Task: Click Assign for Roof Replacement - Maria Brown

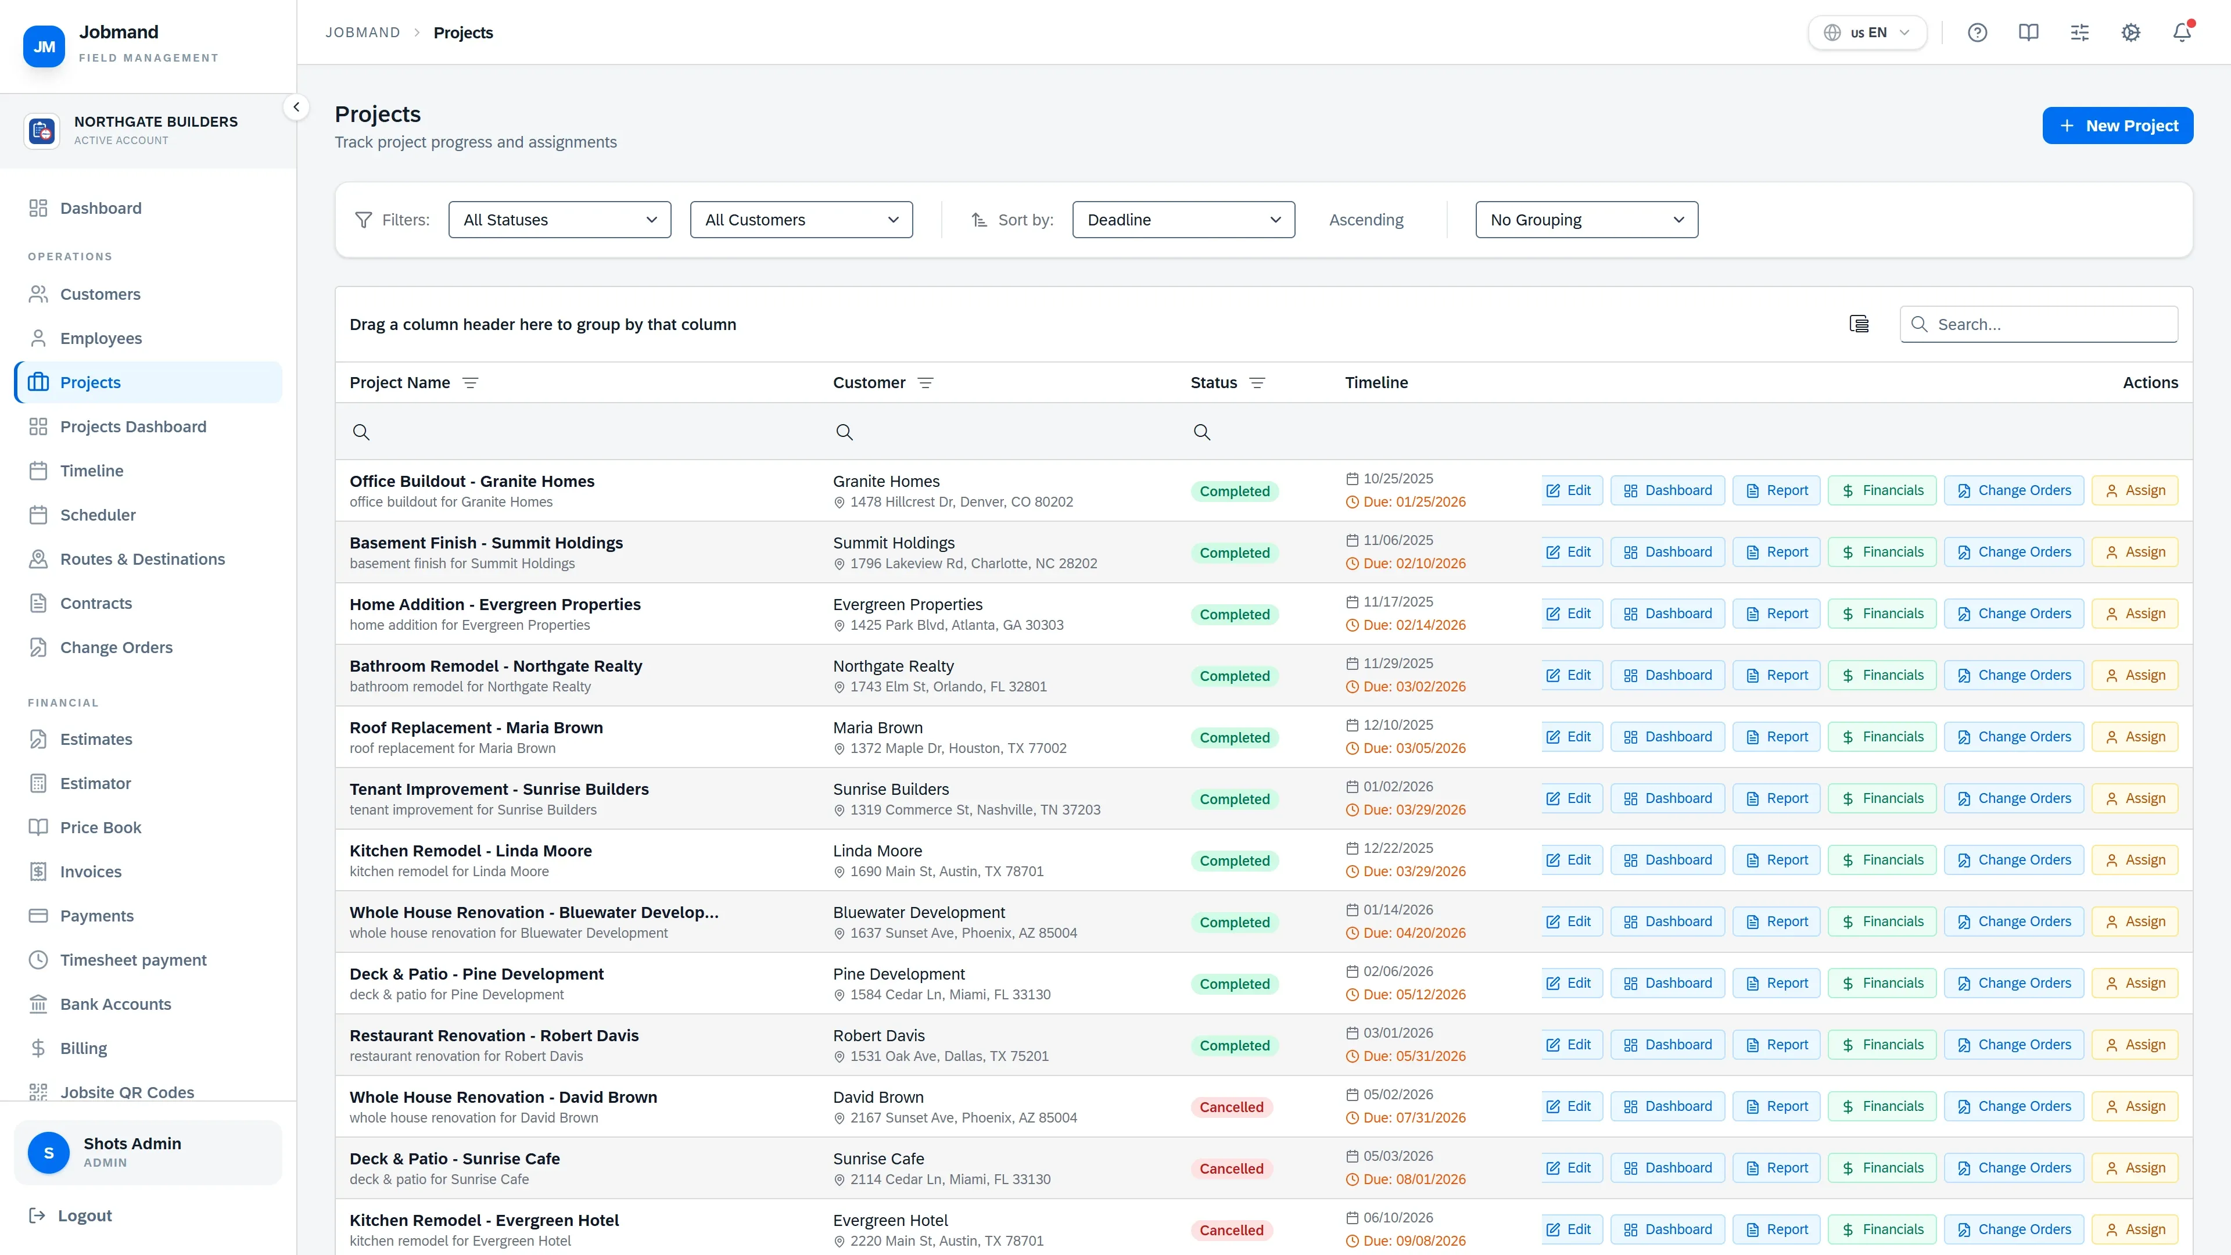Action: click(x=2134, y=737)
